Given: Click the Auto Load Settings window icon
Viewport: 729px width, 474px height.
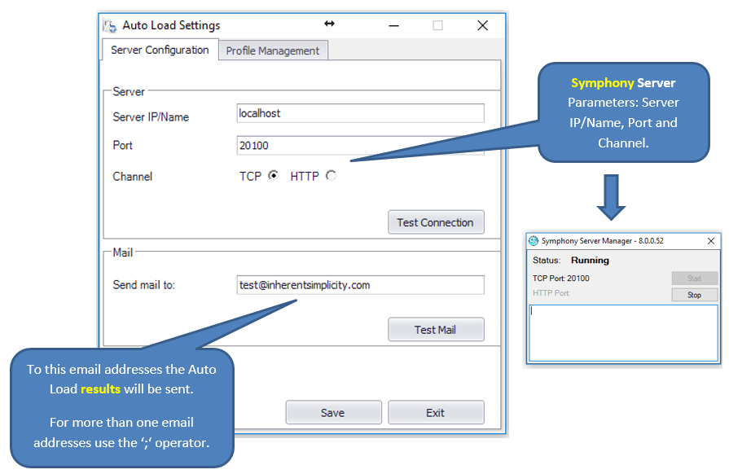Looking at the screenshot, I should 110,25.
